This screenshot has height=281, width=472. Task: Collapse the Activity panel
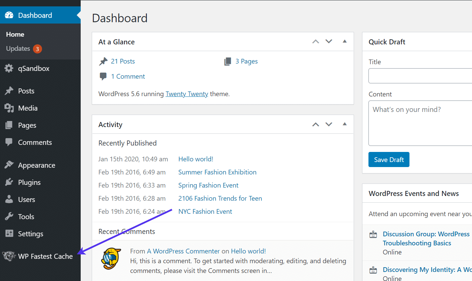pyautogui.click(x=344, y=124)
